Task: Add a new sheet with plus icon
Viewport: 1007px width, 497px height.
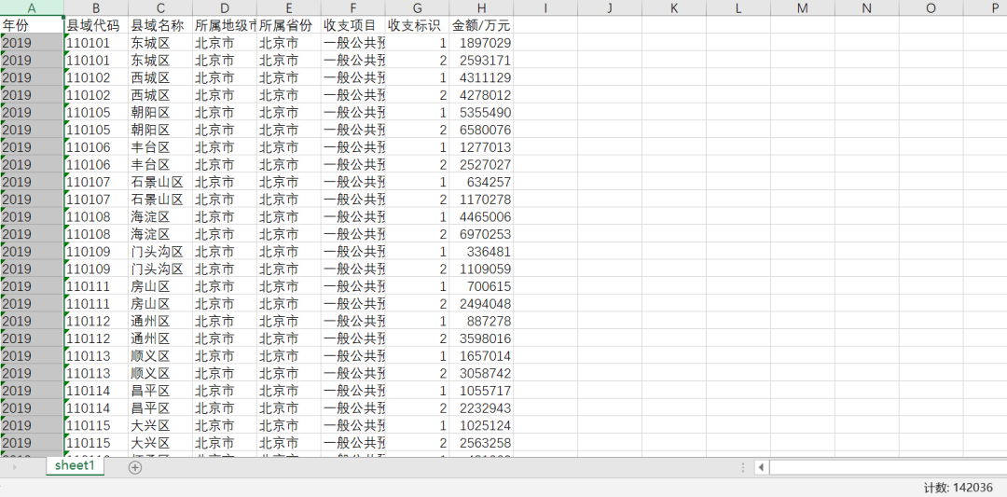Action: [135, 467]
